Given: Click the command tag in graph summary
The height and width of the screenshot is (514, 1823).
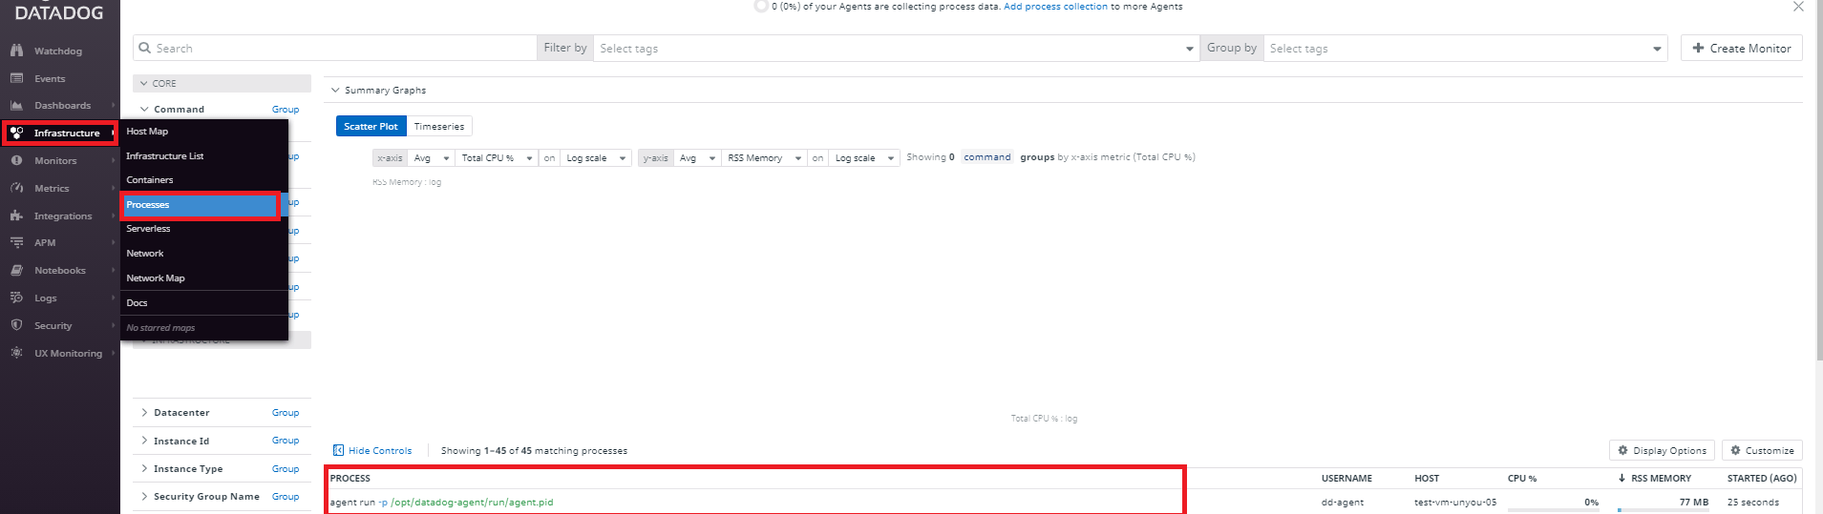Looking at the screenshot, I should (986, 157).
